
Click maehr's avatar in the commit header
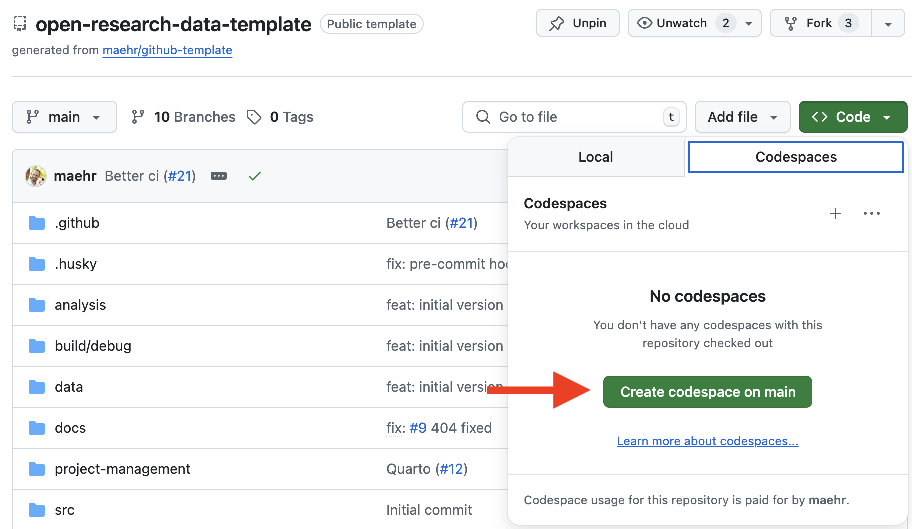point(36,176)
